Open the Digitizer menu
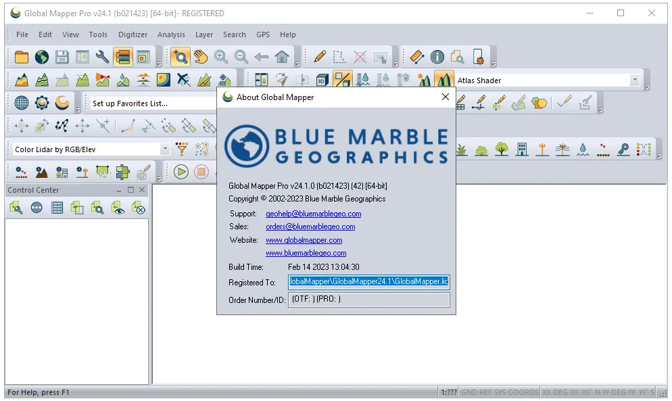672x401 pixels. point(133,34)
